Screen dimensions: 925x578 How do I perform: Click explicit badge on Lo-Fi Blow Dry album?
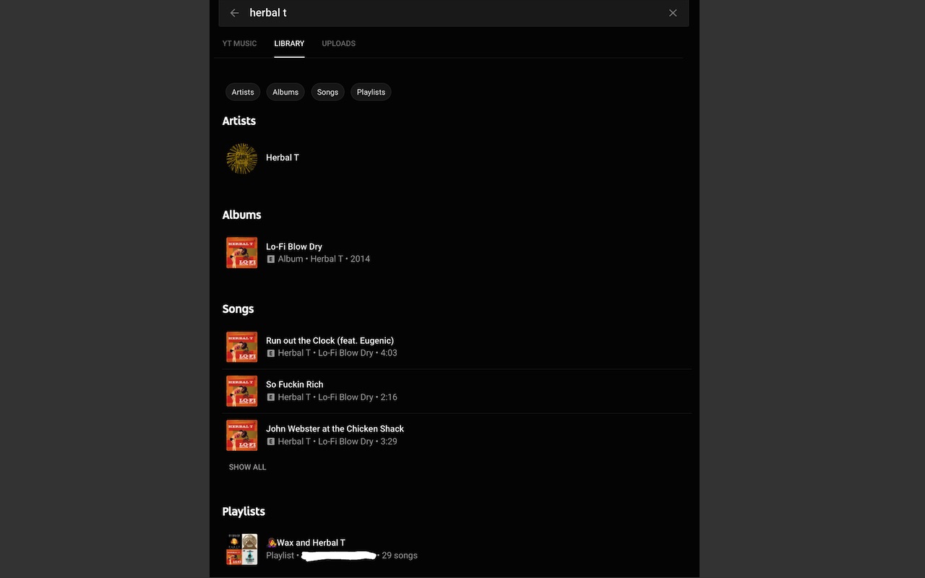click(271, 259)
